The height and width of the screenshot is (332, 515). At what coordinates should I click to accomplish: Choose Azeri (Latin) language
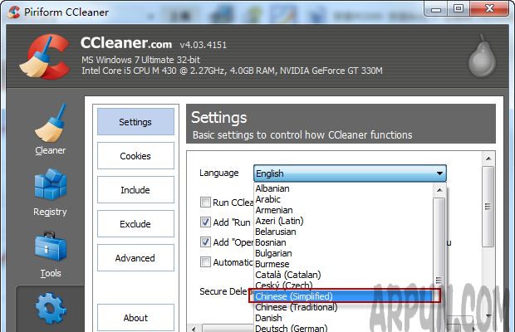pyautogui.click(x=344, y=221)
